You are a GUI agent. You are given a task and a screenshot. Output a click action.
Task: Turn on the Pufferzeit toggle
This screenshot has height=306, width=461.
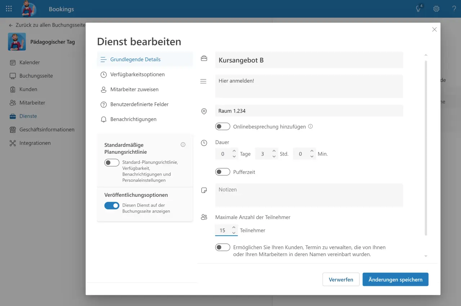click(x=223, y=172)
